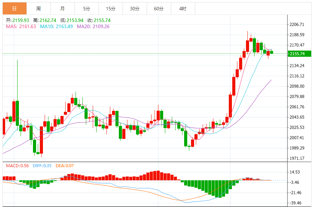Viewport: 314px width, 207px height.
Task: Select the 日 daily timeframe tab
Action: click(15, 9)
